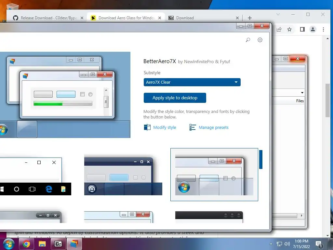
Task: Select the Windows 10 style thumbnail
Action: 36,176
